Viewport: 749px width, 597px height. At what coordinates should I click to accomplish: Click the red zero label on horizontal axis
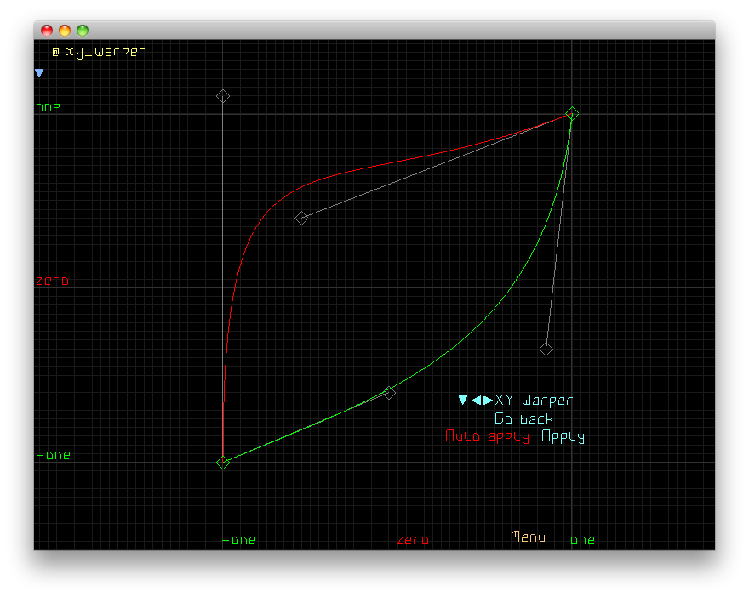(x=413, y=540)
